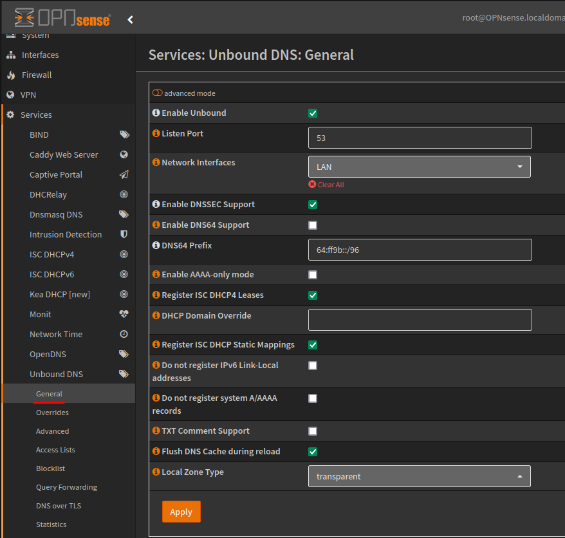The image size is (565, 538).
Task: Uncheck Register ISC DHCP Static Mappings checkbox
Action: click(x=313, y=345)
